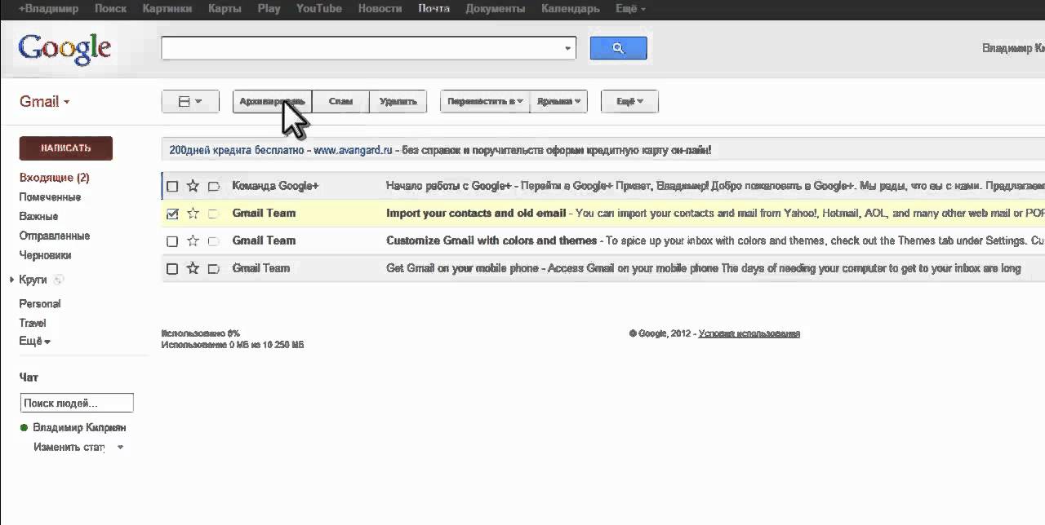Open the Travel label
The image size is (1045, 525).
click(33, 324)
